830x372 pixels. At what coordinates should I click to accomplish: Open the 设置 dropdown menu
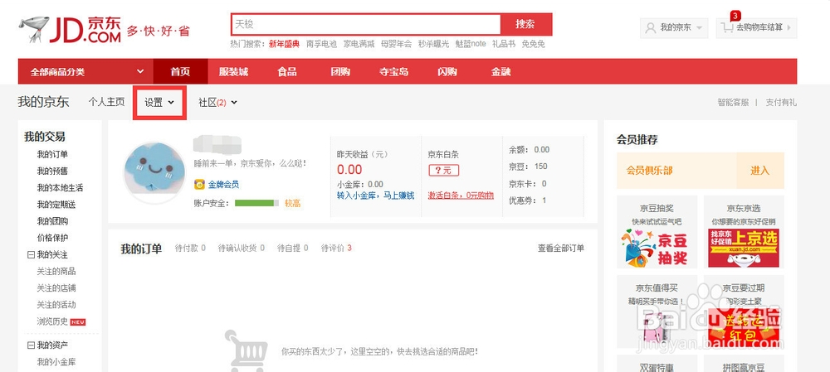159,103
